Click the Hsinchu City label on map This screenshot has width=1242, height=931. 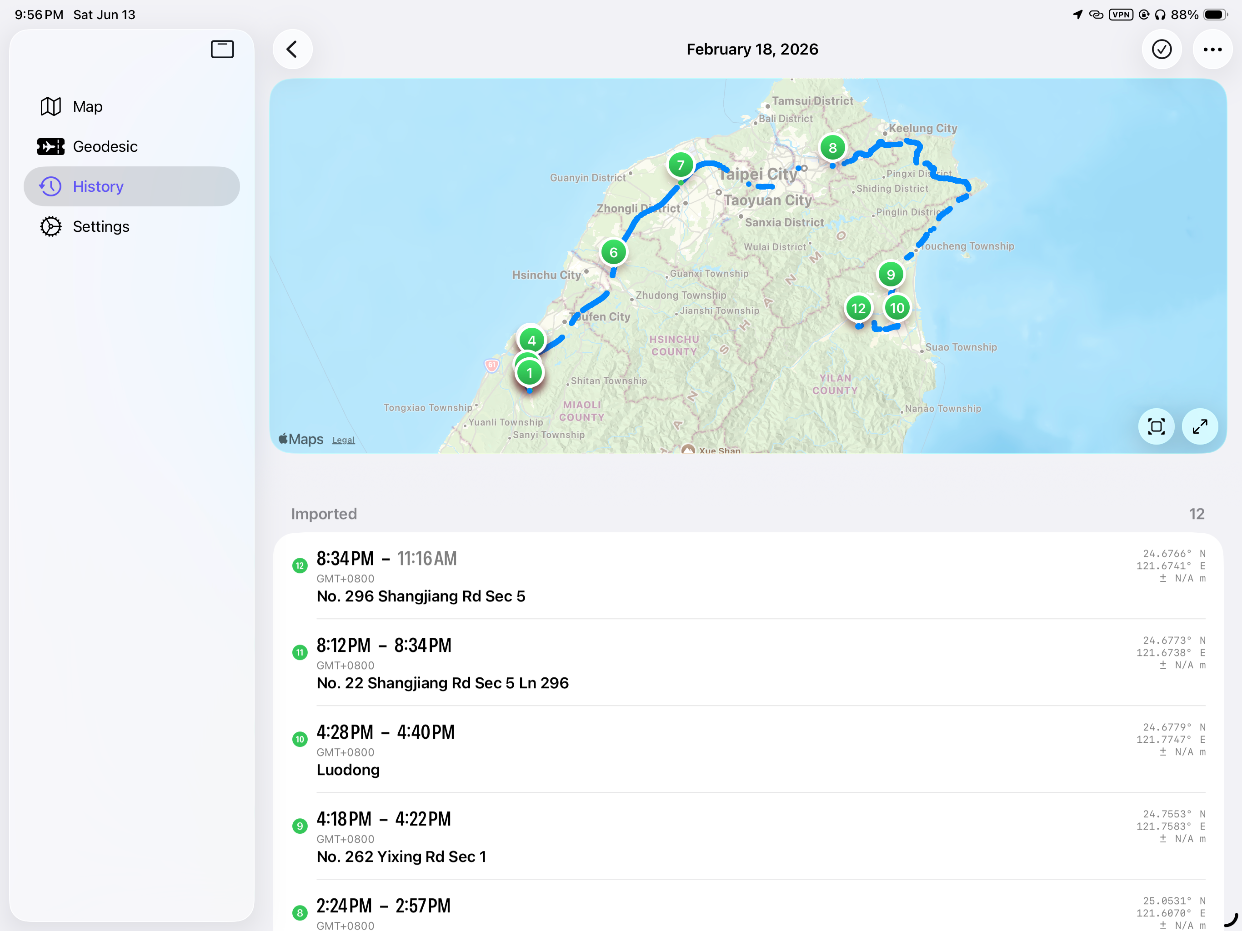coord(546,275)
